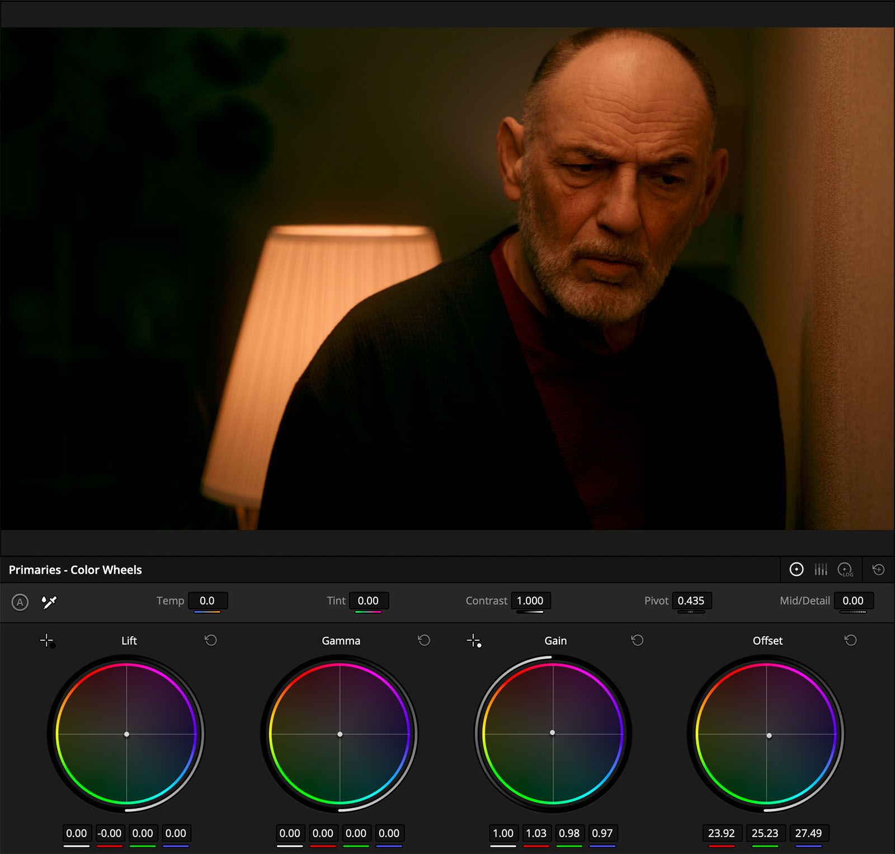The width and height of the screenshot is (895, 854).
Task: Click the Temp value field
Action: coord(208,600)
